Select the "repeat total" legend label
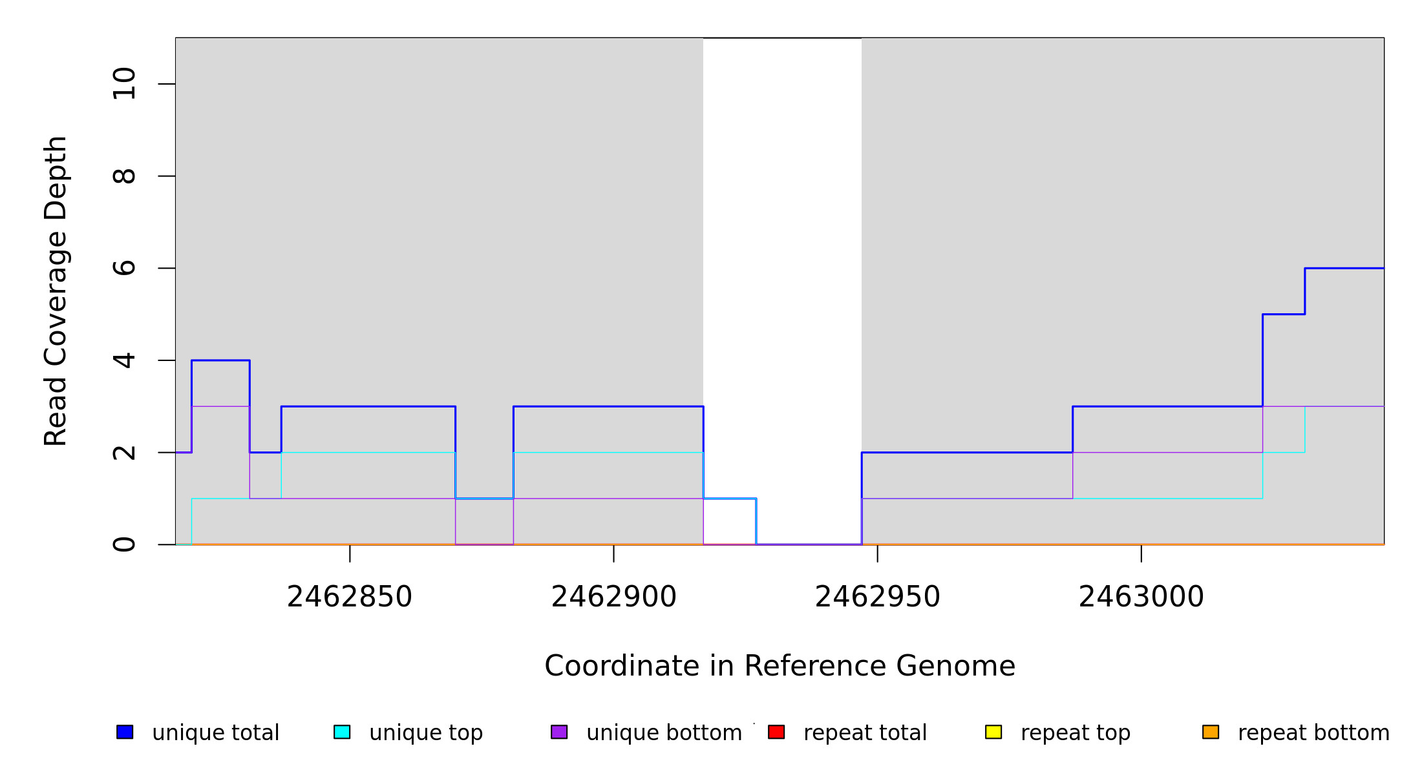Screen dimensions: 1422x775 [865, 733]
